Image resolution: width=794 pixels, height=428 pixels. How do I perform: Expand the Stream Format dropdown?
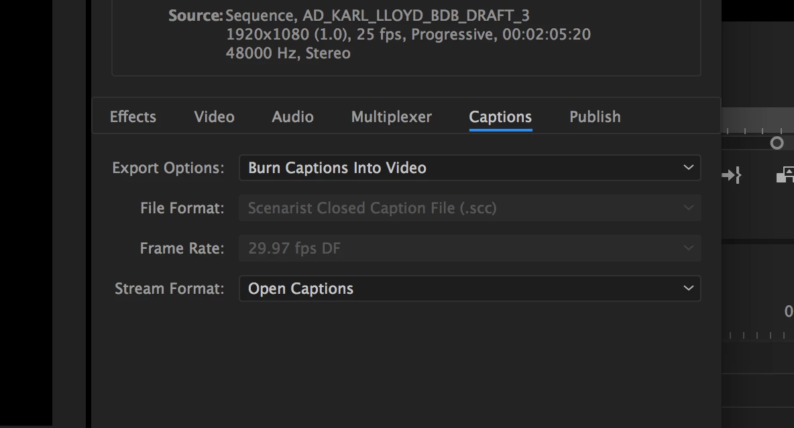469,288
